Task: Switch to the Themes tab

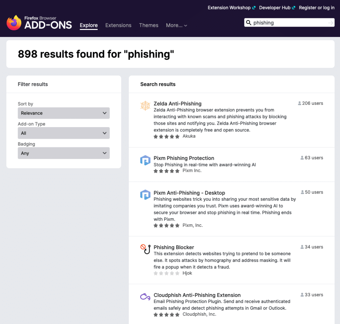Action: pyautogui.click(x=149, y=25)
